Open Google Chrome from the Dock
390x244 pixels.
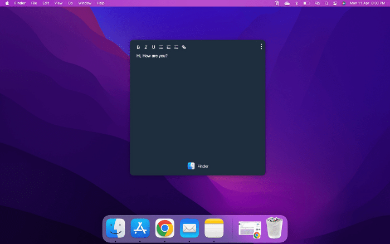(165, 228)
